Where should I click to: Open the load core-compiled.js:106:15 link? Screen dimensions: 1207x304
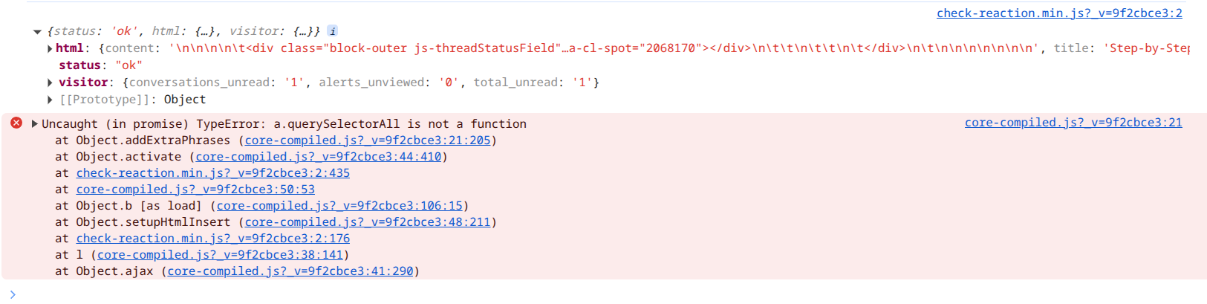click(339, 206)
